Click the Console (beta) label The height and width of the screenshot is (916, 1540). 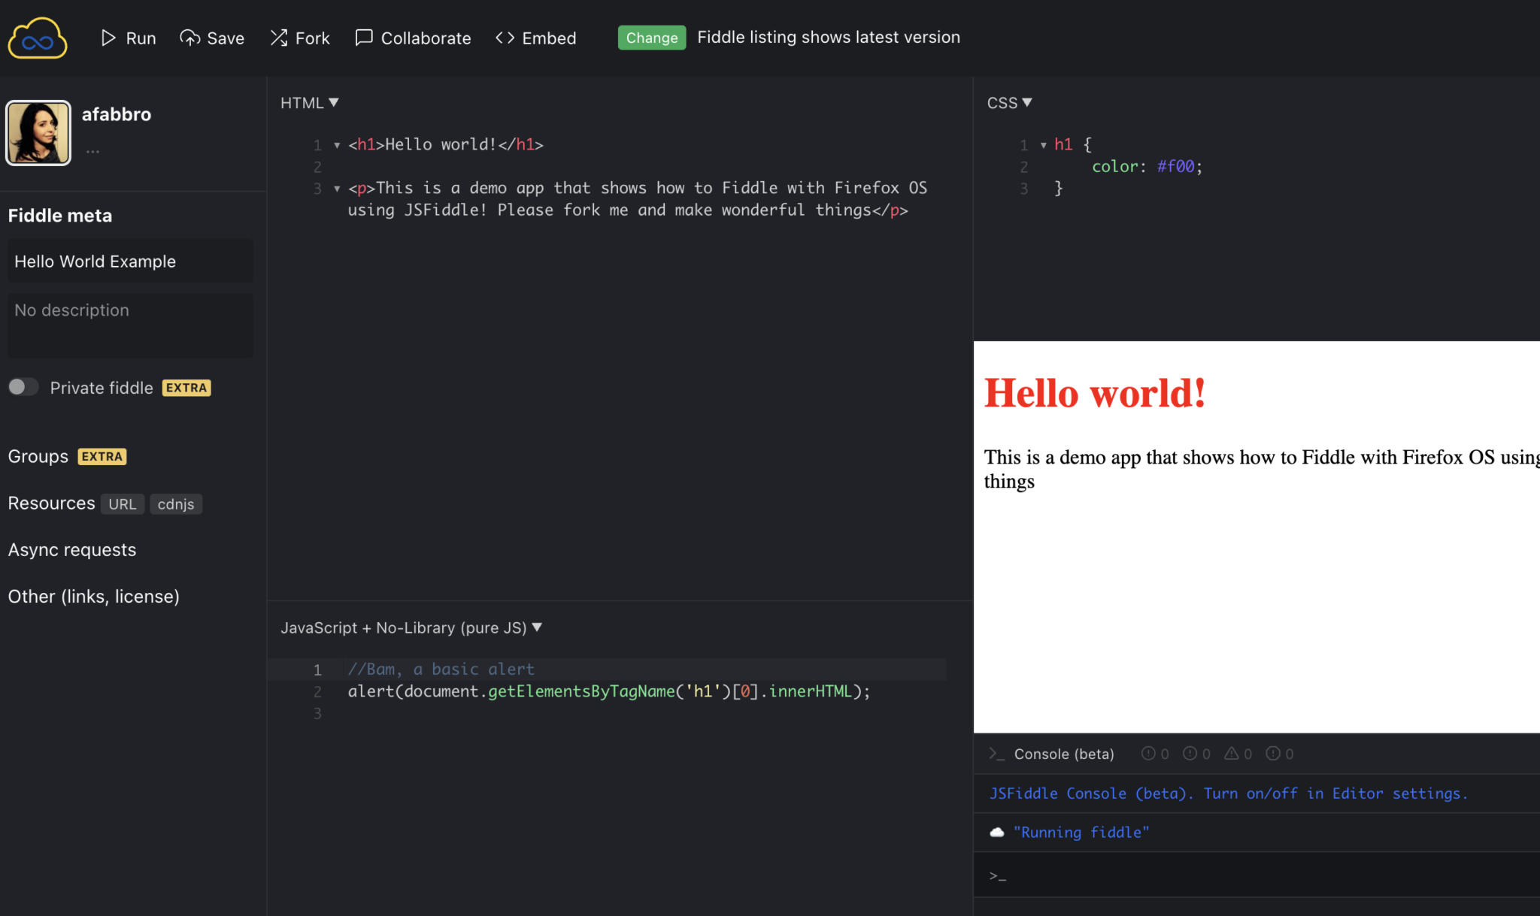[x=1064, y=754]
